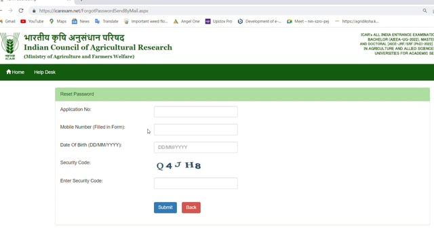
Task: Open the Important weed flo... bookmark
Action: pyautogui.click(x=146, y=21)
